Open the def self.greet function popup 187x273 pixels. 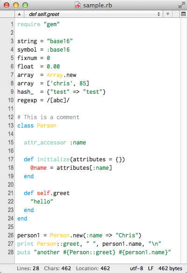(93, 14)
